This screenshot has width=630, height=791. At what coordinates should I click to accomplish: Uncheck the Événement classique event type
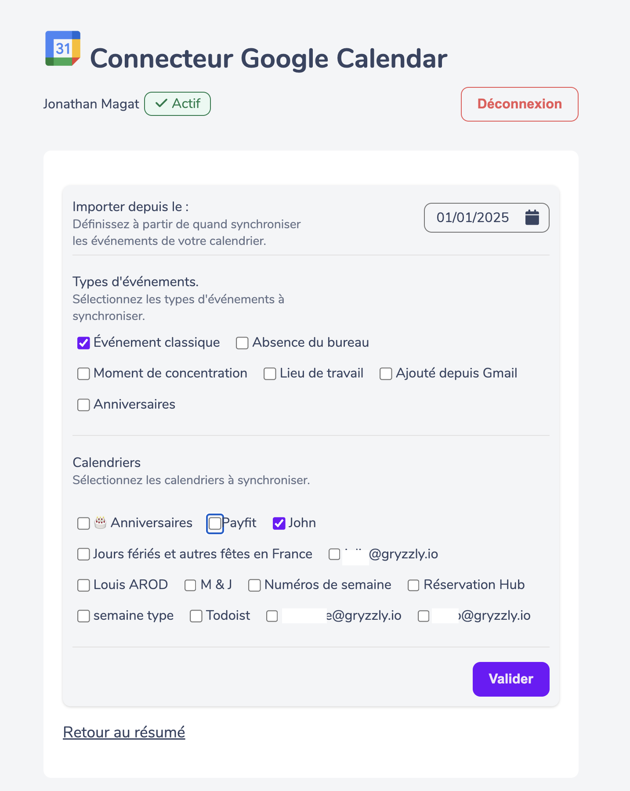point(83,343)
